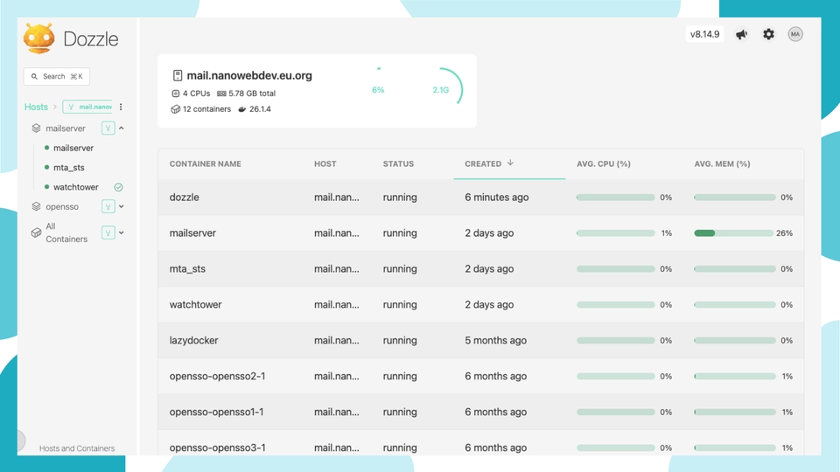Open the opensso-opensso3-1 container row
840x472 pixels.
click(481, 444)
